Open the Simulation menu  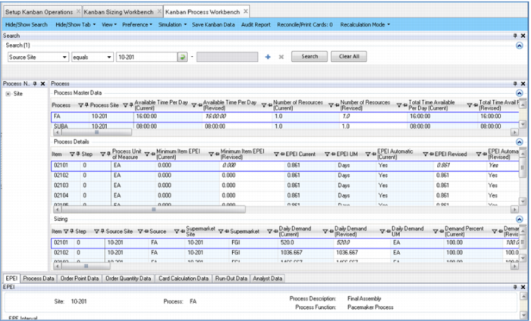pos(172,25)
